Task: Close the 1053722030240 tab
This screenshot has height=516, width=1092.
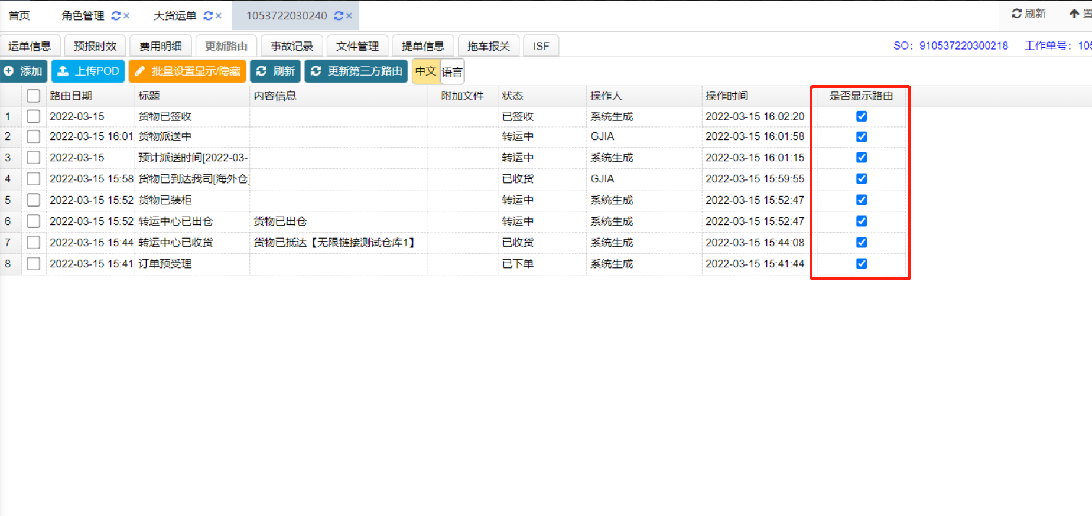Action: tap(349, 16)
